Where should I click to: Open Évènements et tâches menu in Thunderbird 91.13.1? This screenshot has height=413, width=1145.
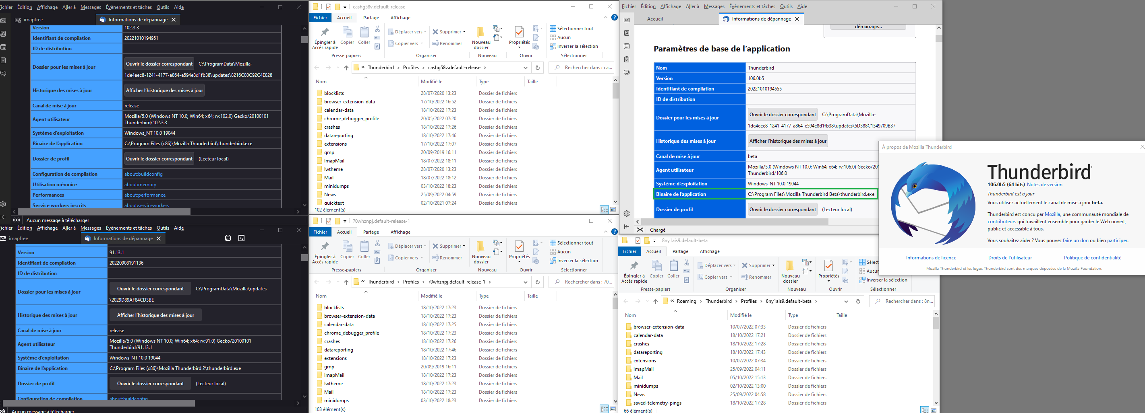(129, 228)
